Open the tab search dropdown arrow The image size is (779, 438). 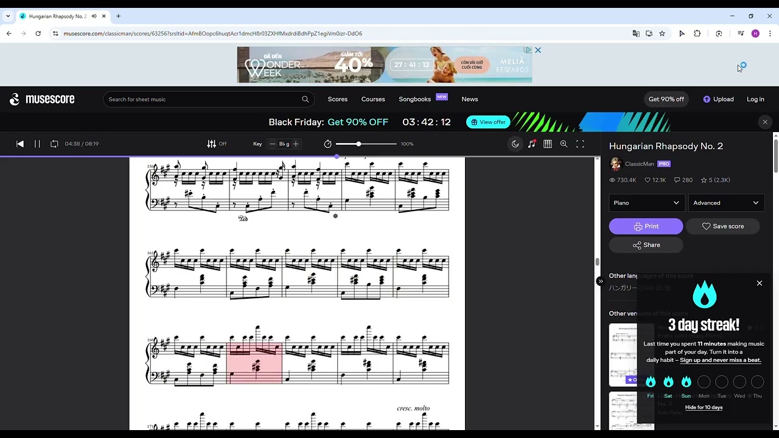(x=8, y=16)
